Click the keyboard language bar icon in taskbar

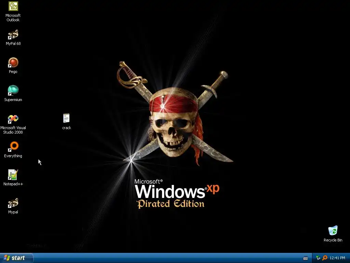[x=306, y=258]
